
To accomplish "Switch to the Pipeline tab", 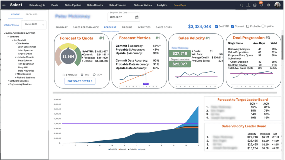I will tap(127, 27).
